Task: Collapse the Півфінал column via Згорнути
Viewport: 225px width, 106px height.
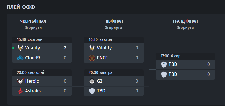Action: coord(113,28)
